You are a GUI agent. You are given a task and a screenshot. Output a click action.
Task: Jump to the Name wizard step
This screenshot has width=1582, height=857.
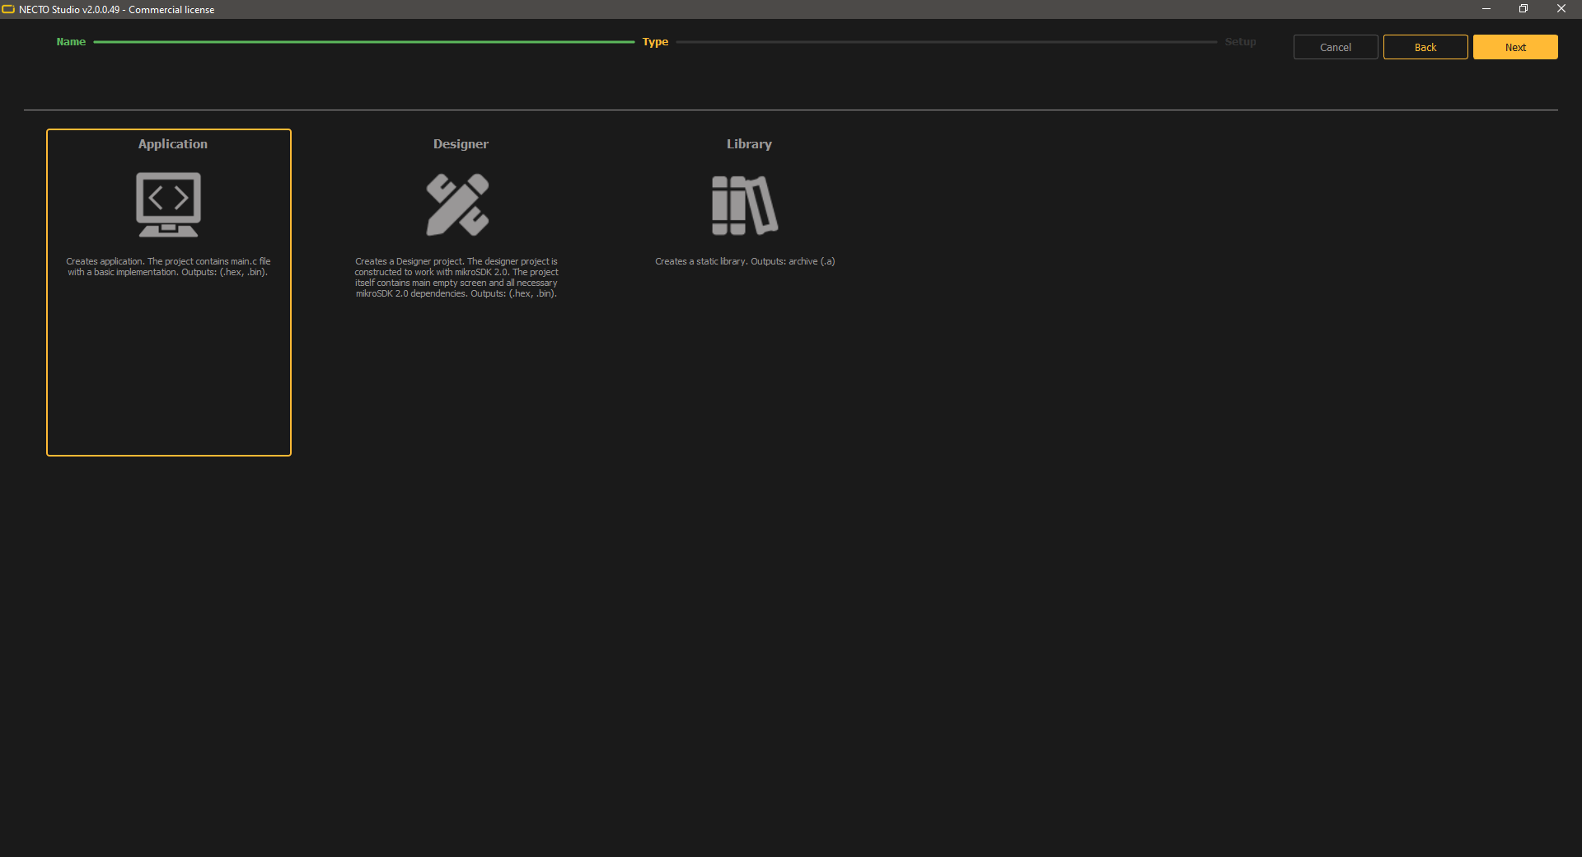tap(71, 42)
